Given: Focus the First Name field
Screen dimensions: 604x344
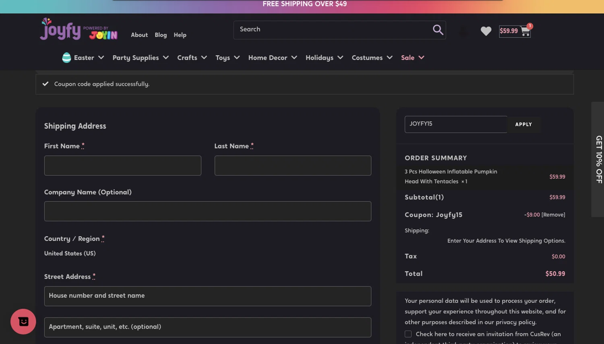Looking at the screenshot, I should (x=122, y=165).
